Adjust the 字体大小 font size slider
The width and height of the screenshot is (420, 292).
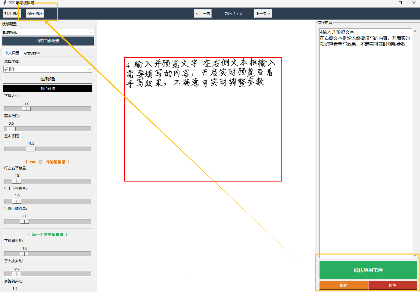pos(26,108)
